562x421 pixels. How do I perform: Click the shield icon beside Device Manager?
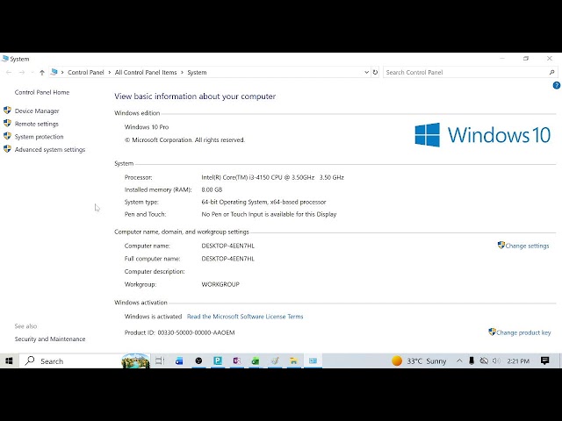7,111
